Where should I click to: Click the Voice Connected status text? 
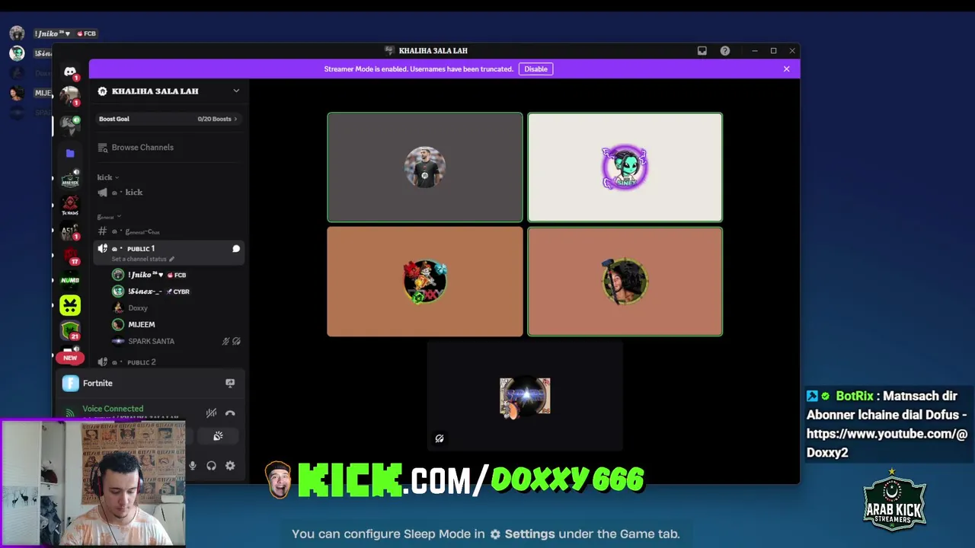113,409
